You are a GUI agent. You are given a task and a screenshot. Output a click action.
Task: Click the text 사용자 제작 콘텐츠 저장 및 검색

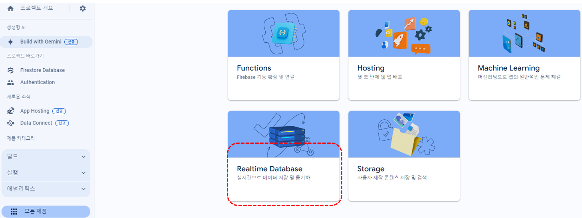click(392, 178)
